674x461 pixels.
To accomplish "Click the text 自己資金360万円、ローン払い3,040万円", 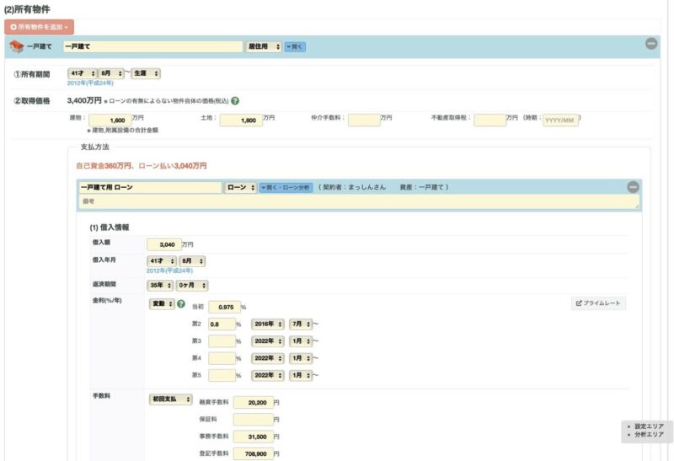I will pyautogui.click(x=142, y=165).
